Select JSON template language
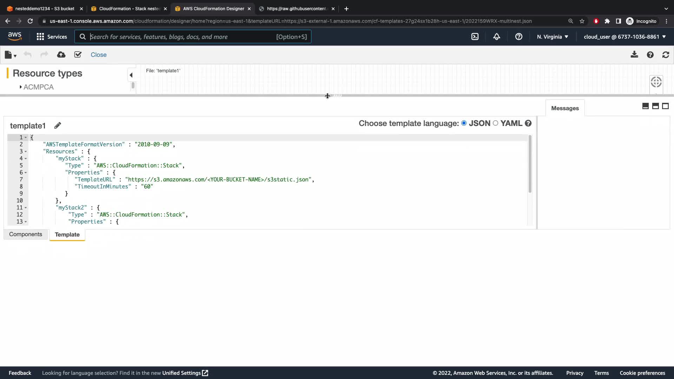The image size is (674, 379). [464, 123]
